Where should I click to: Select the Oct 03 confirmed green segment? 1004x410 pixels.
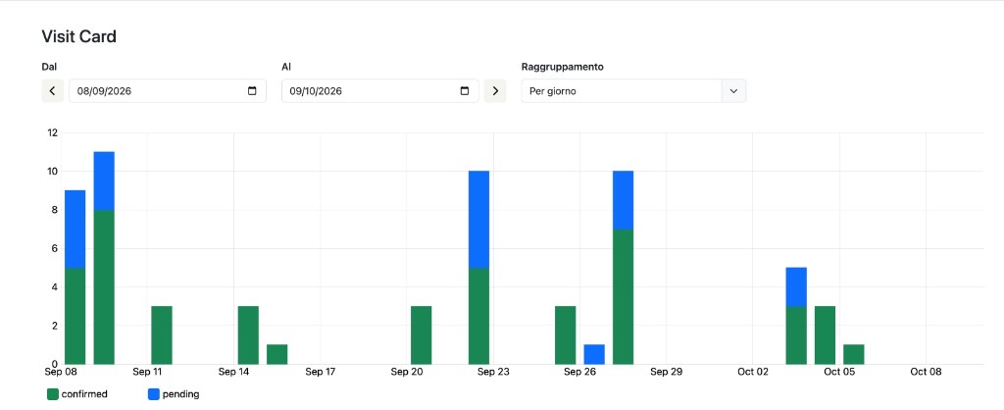point(796,335)
